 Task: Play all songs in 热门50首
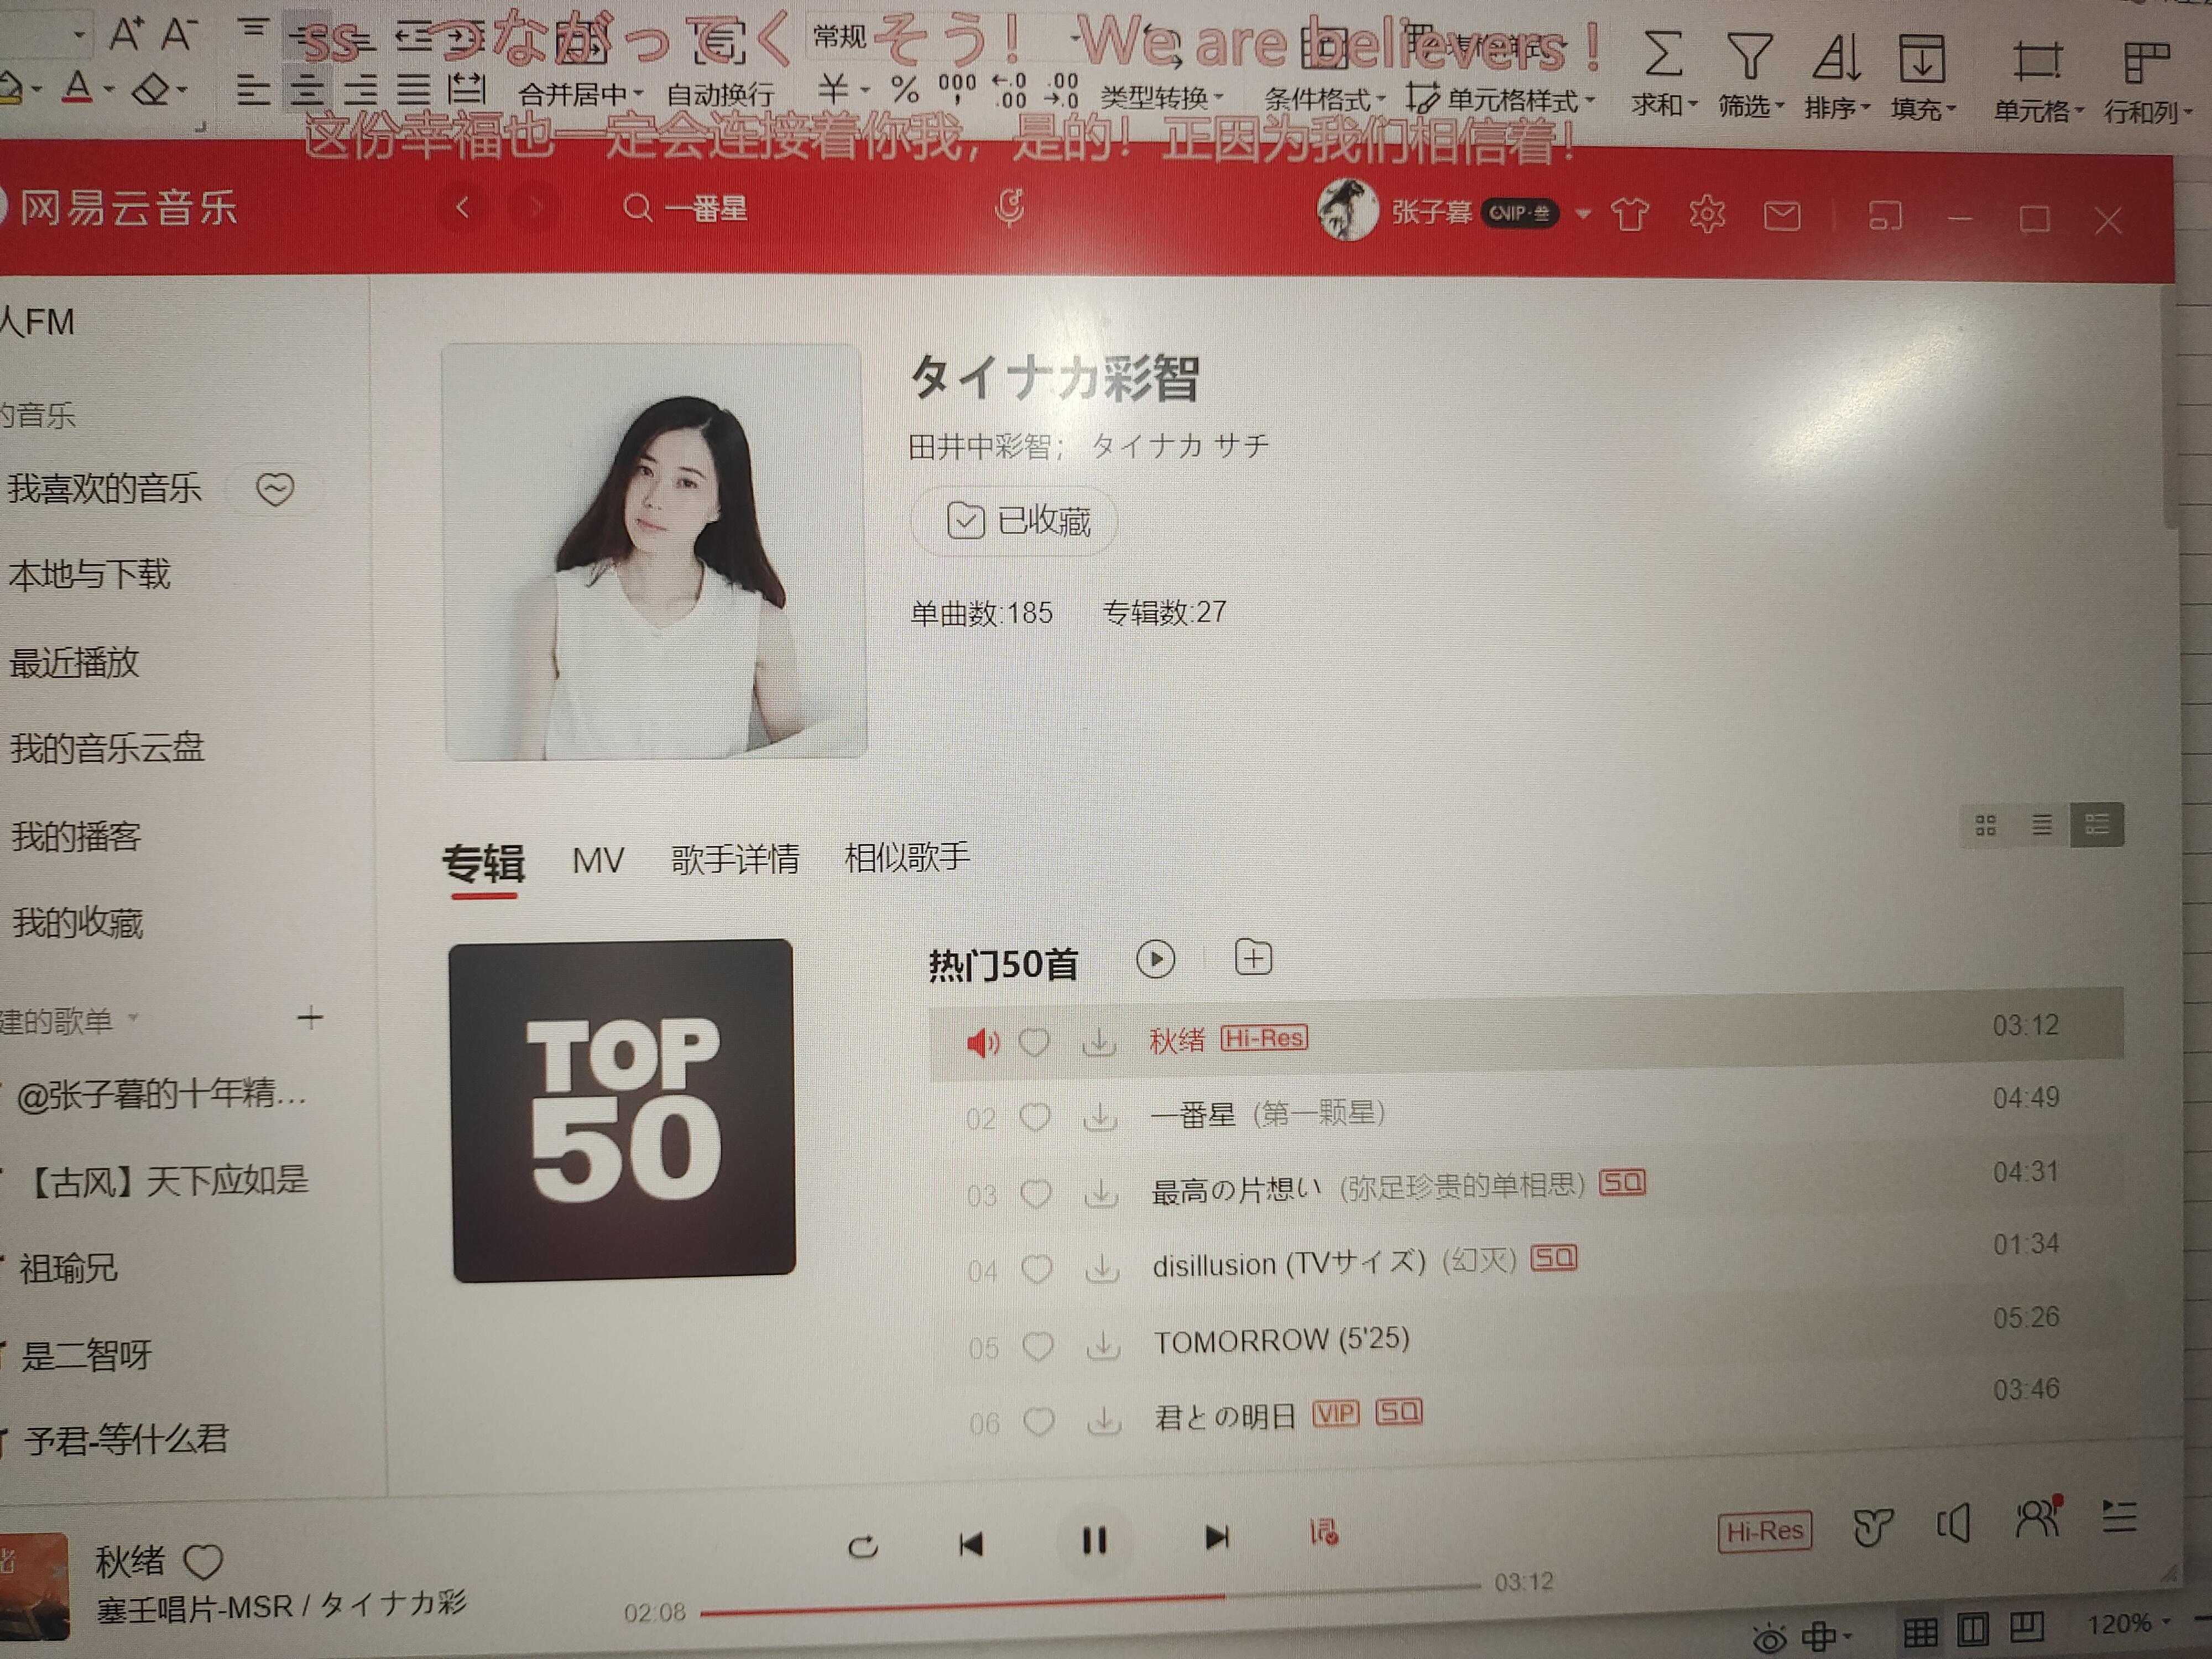pyautogui.click(x=1155, y=960)
